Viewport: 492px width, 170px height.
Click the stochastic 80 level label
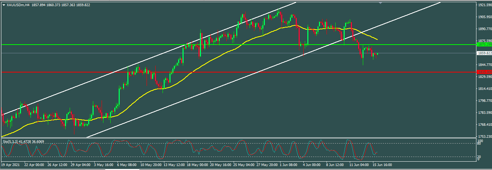[479, 144]
